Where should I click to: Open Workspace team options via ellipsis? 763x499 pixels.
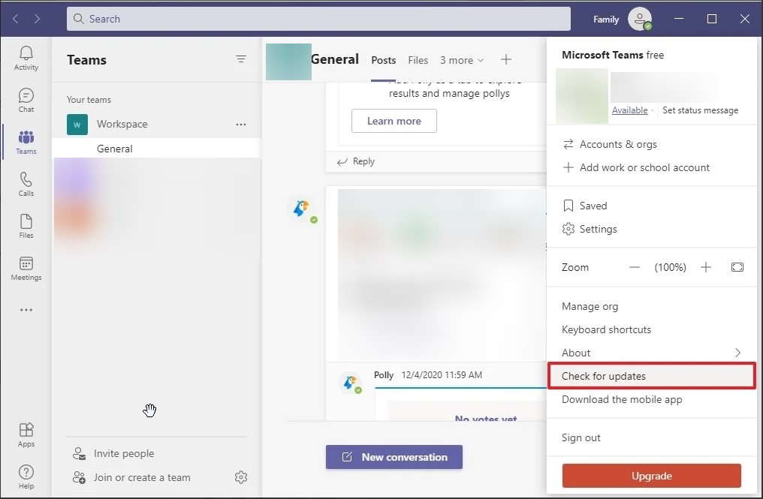tap(240, 125)
